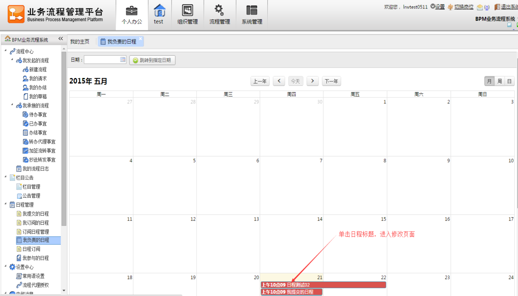Collapse the left sidebar panel
Viewport: 518px width, 296px height.
click(61, 39)
